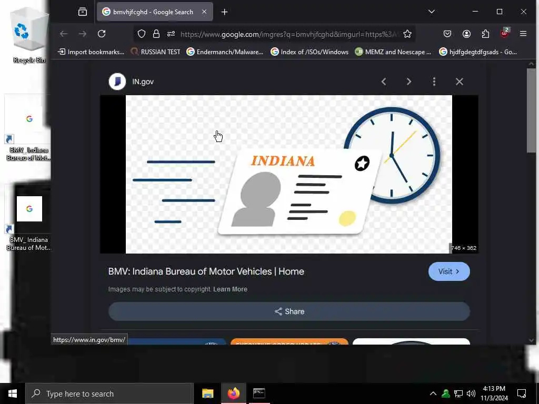The width and height of the screenshot is (539, 404).
Task: Expand the list all tabs dropdown
Action: pyautogui.click(x=432, y=12)
